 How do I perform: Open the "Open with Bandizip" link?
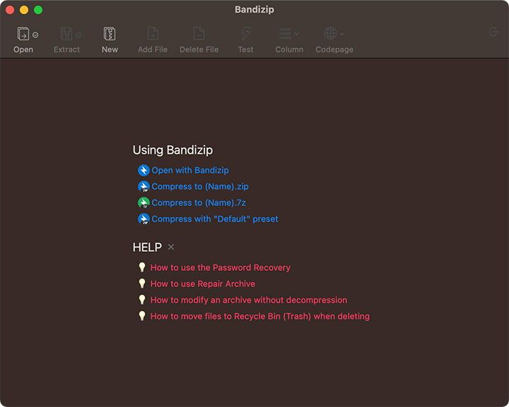tap(190, 170)
